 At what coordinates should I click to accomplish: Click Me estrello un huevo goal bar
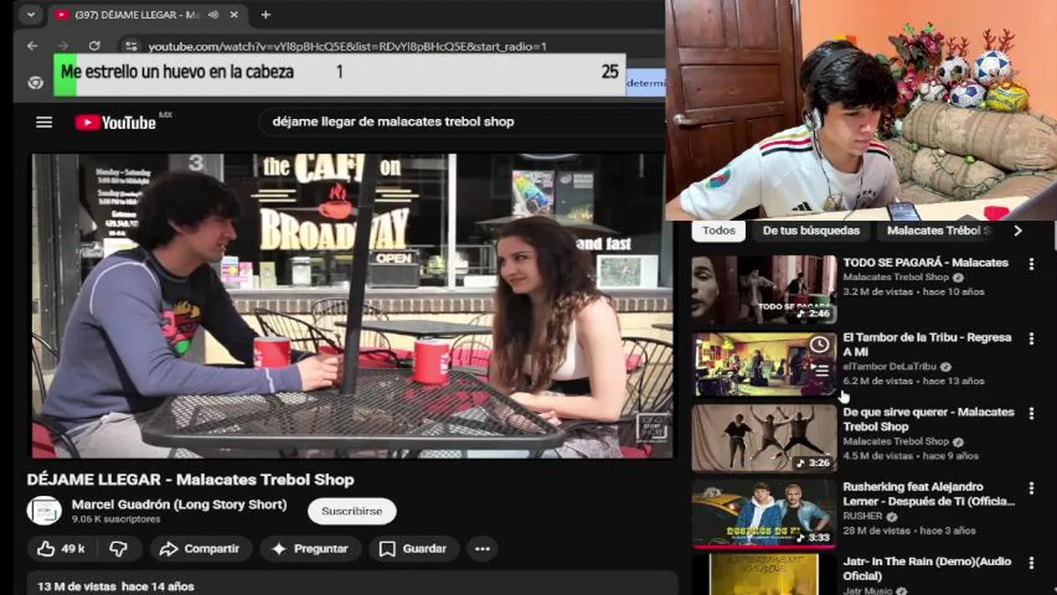tap(340, 74)
